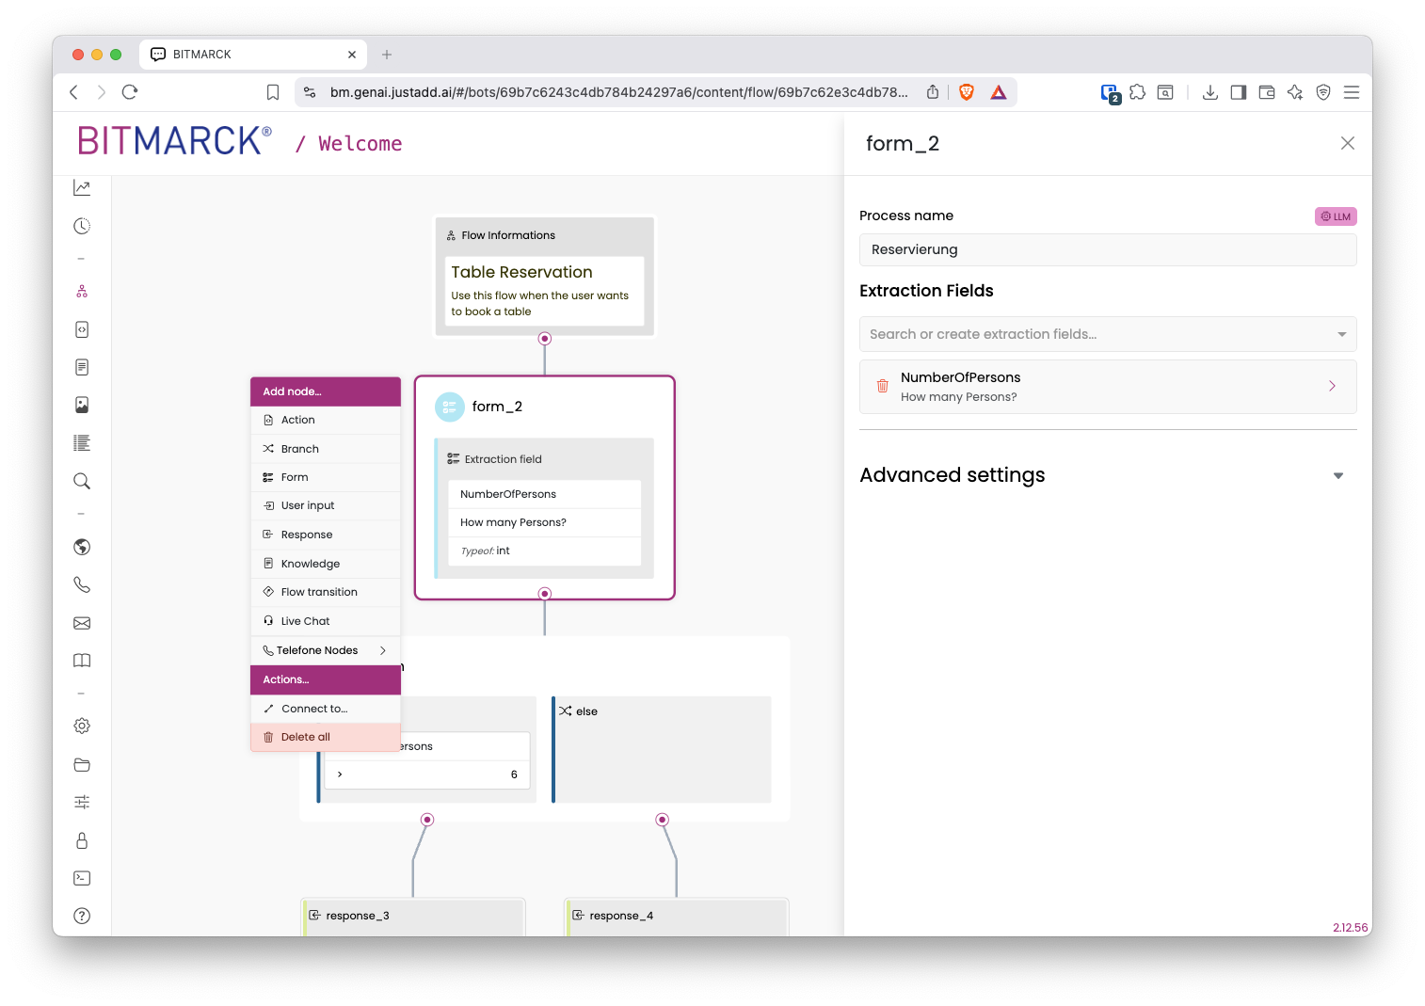1425x1006 pixels.
Task: Close the BITMARCK browser tab
Action: click(352, 55)
